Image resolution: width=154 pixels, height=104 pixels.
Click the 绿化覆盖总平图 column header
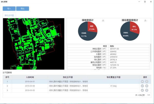pyautogui.click(x=113, y=77)
